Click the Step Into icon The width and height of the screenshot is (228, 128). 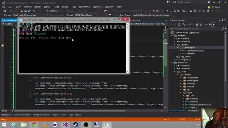pos(171,11)
